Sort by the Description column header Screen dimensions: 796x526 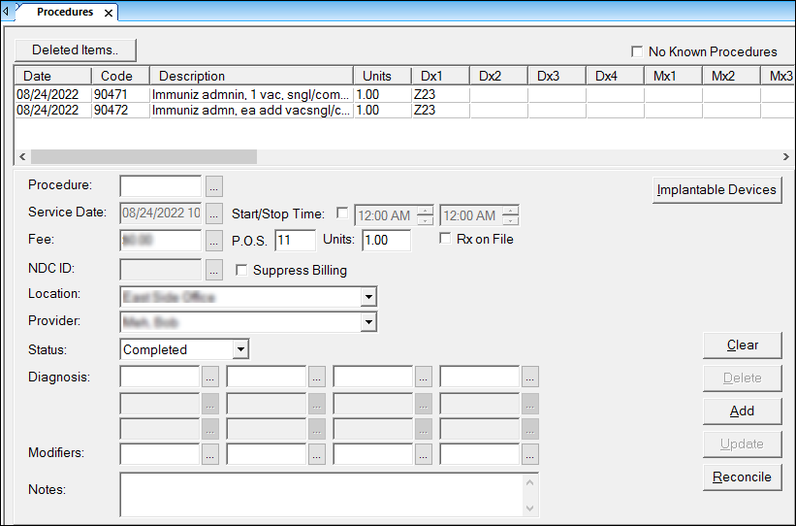pyautogui.click(x=252, y=76)
